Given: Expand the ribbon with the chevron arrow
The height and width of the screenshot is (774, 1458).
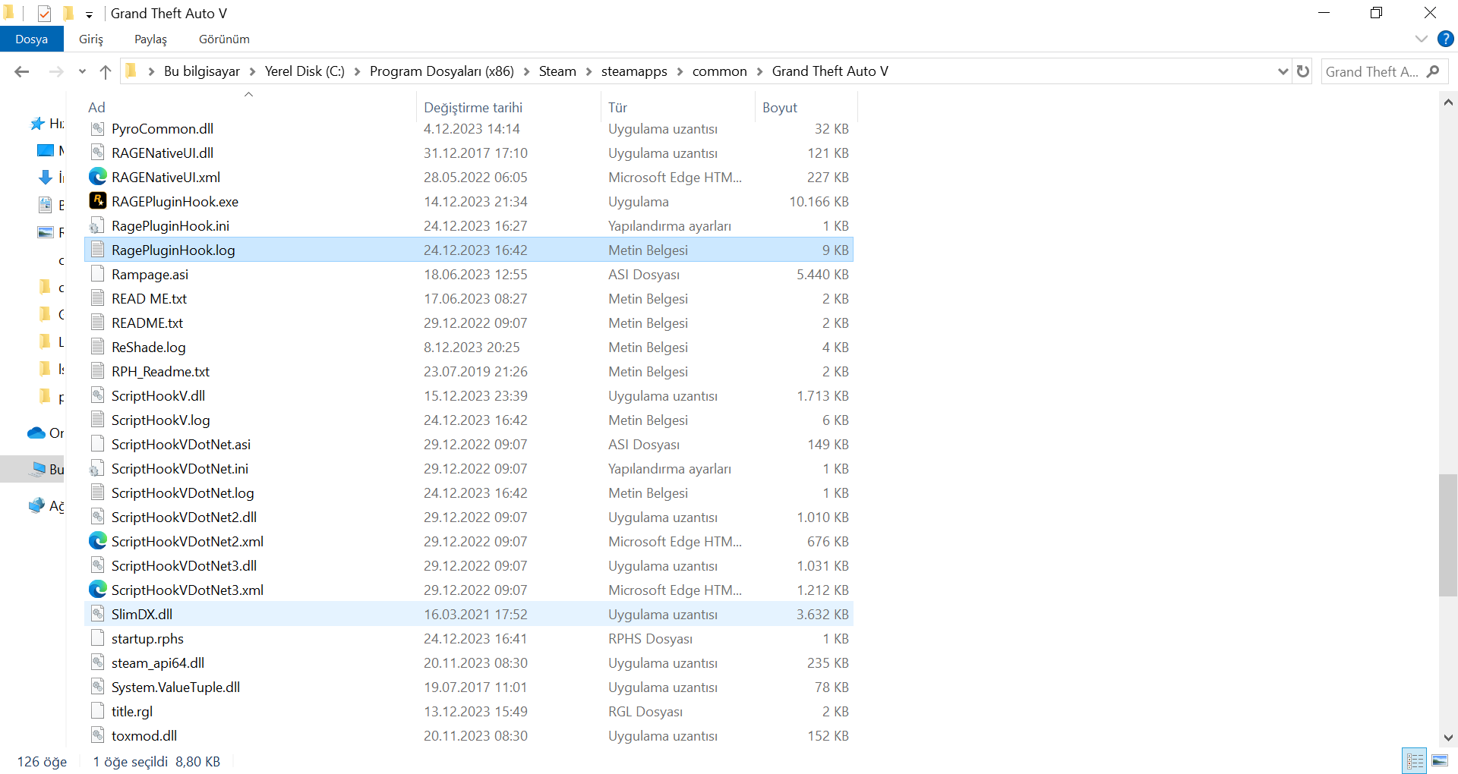Looking at the screenshot, I should (x=1422, y=39).
